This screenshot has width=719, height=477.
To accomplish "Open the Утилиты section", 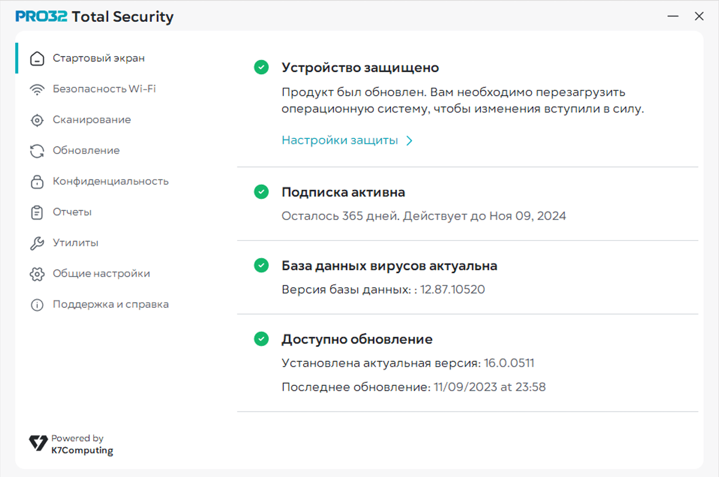I will coord(76,243).
